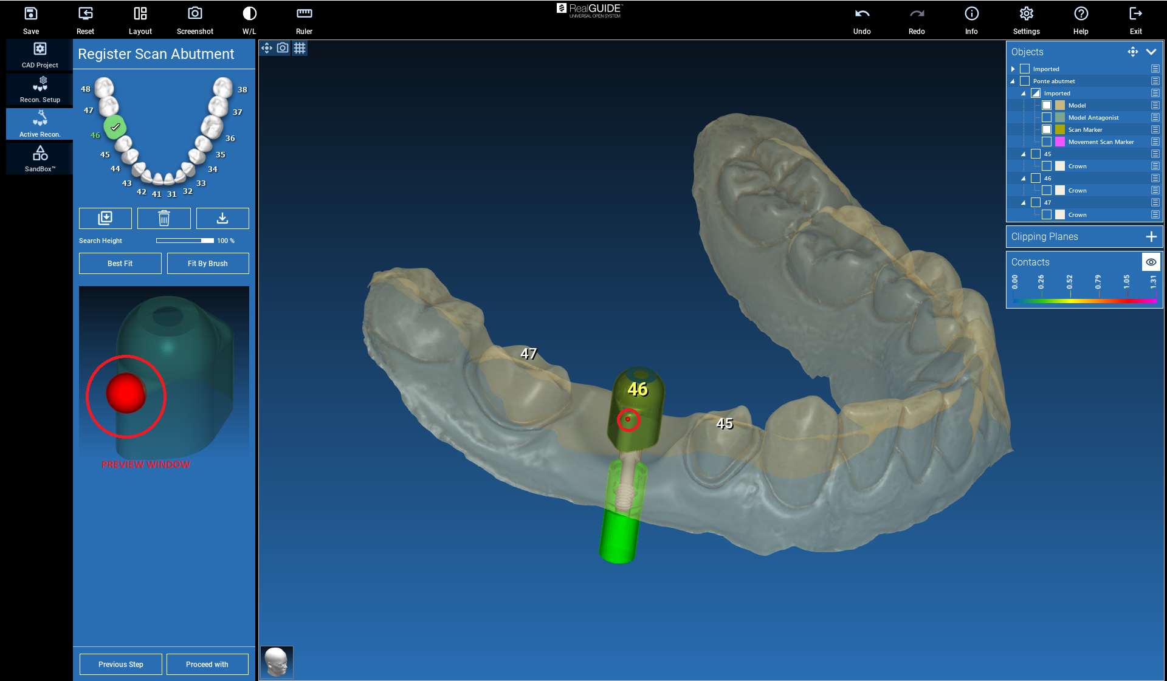Screen dimensions: 1167x681
Task: Expand the top Imported tree node
Action: point(1013,69)
